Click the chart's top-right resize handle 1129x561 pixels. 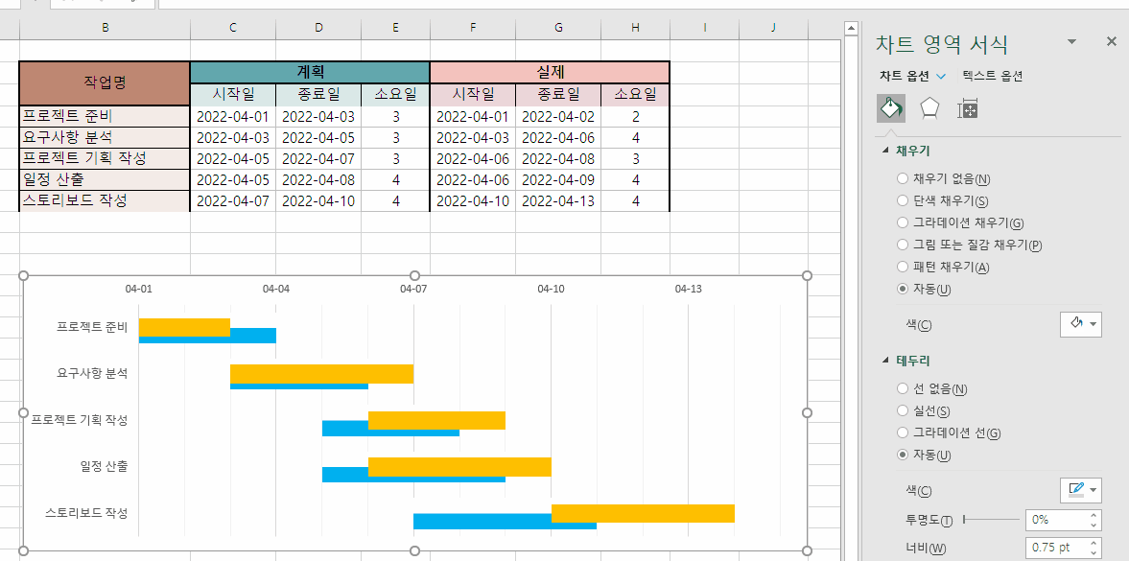click(x=807, y=276)
